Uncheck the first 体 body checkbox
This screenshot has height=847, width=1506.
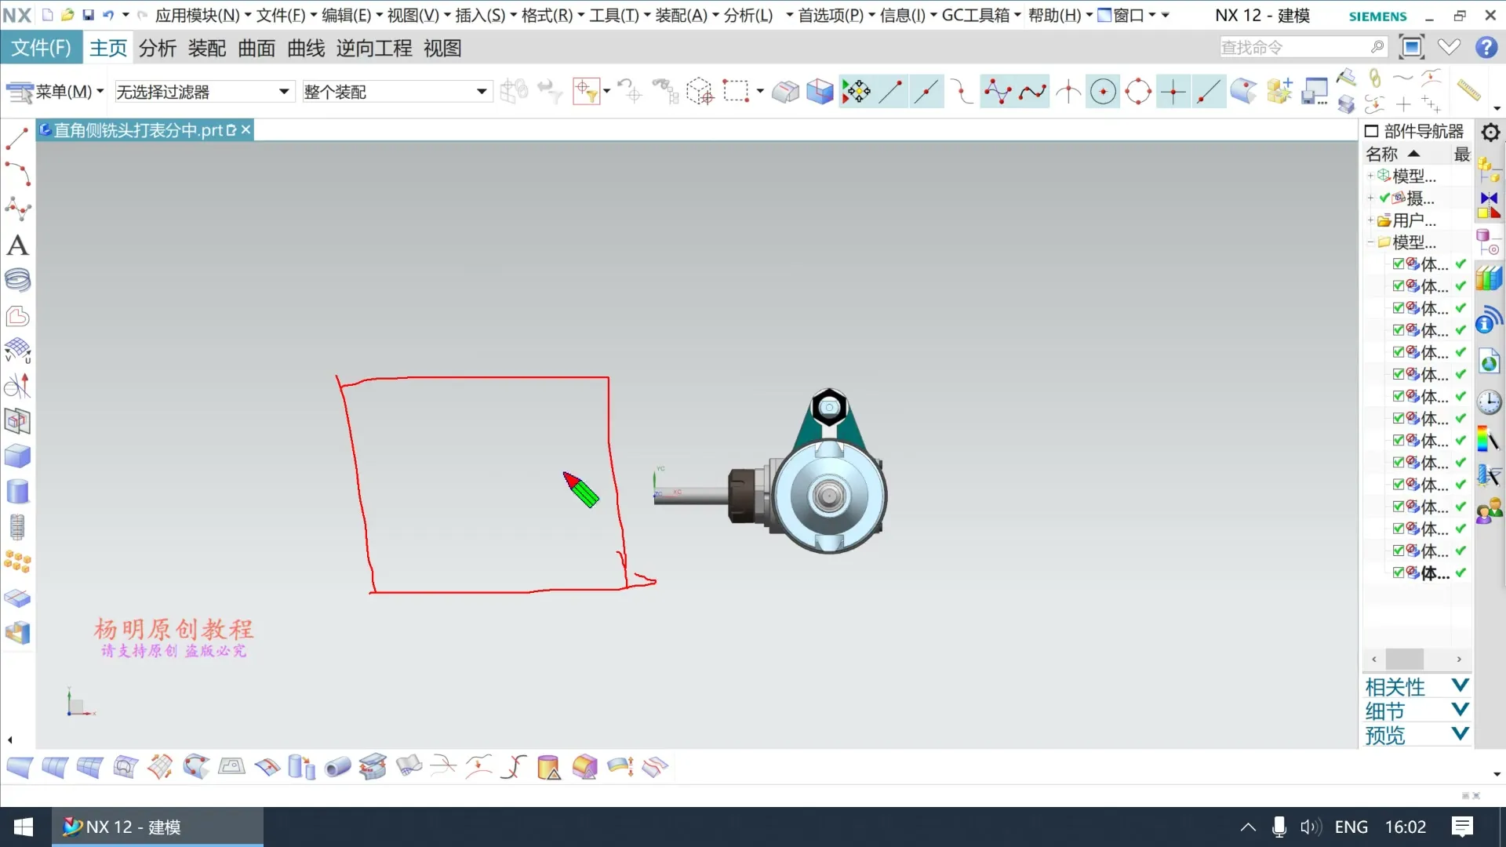tap(1399, 264)
